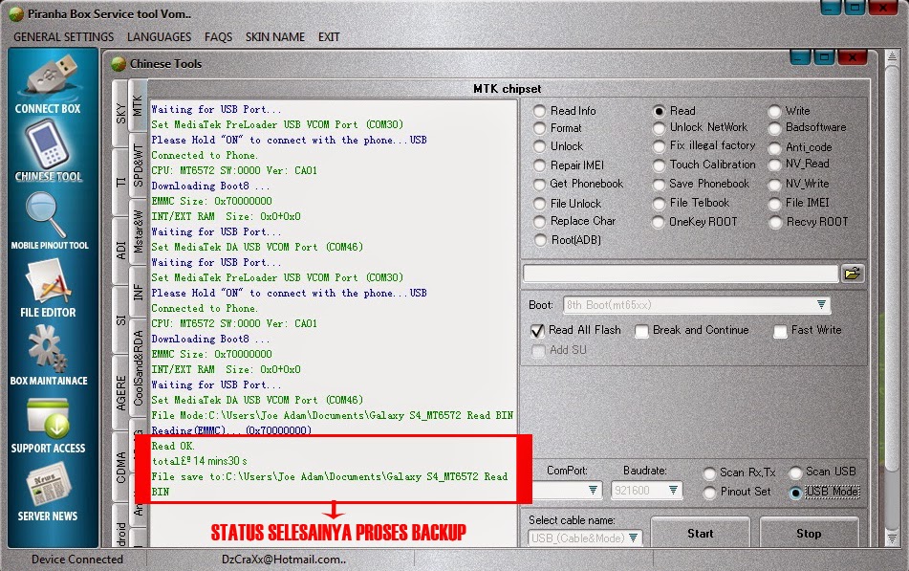Image resolution: width=909 pixels, height=571 pixels.
Task: Click the Chinese Tools window icon
Action: click(x=119, y=63)
